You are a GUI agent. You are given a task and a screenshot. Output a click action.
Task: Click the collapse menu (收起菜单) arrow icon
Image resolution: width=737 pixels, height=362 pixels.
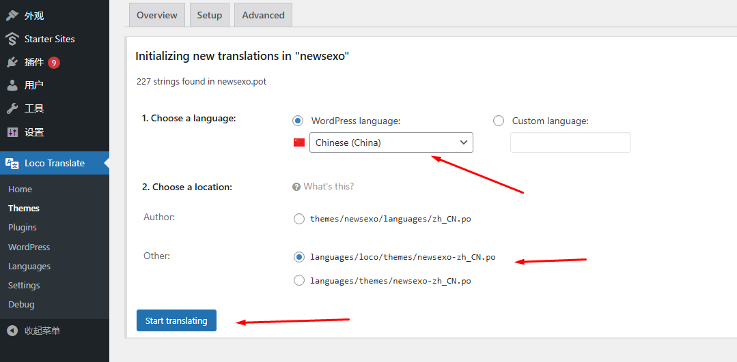point(13,331)
